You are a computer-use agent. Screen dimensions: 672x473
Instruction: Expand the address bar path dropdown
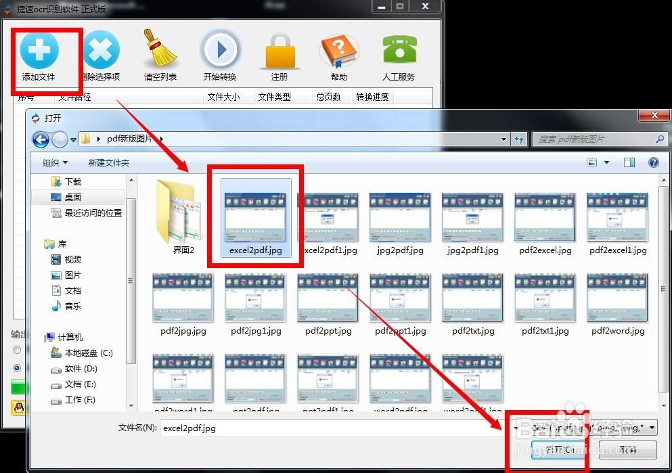[503, 139]
